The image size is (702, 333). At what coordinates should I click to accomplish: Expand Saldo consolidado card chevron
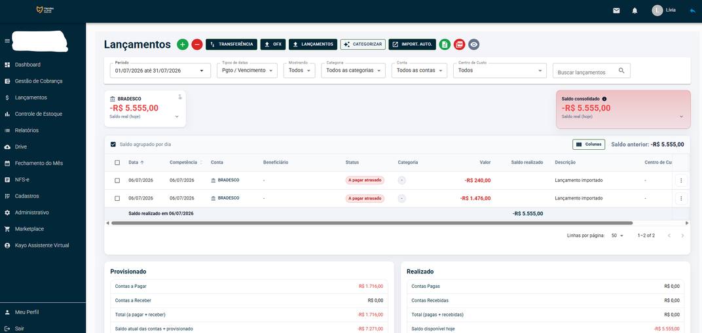pos(682,116)
